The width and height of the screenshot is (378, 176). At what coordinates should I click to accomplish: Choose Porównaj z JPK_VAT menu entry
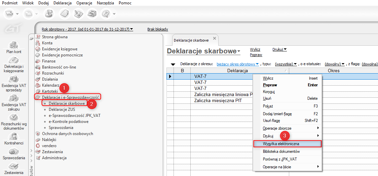tap(280, 159)
